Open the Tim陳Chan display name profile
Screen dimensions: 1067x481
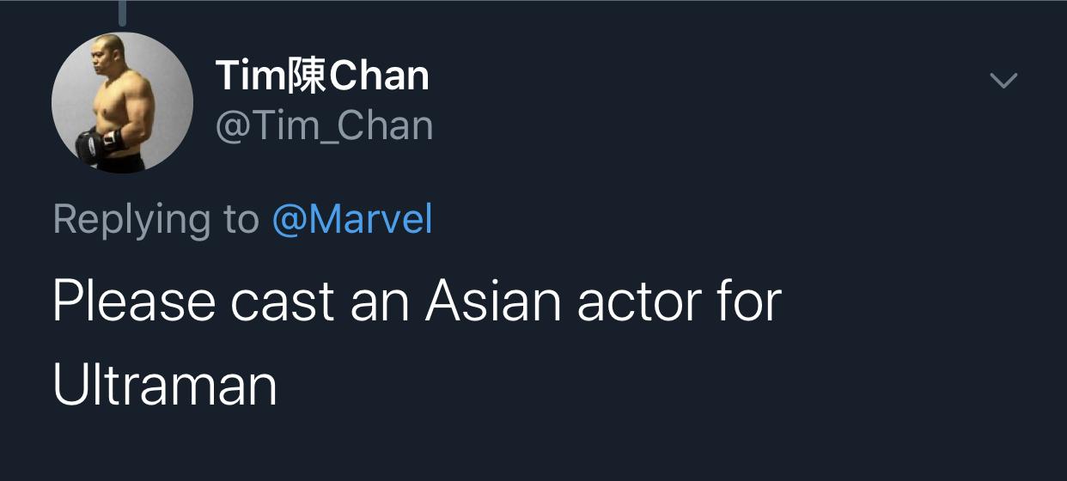click(322, 76)
